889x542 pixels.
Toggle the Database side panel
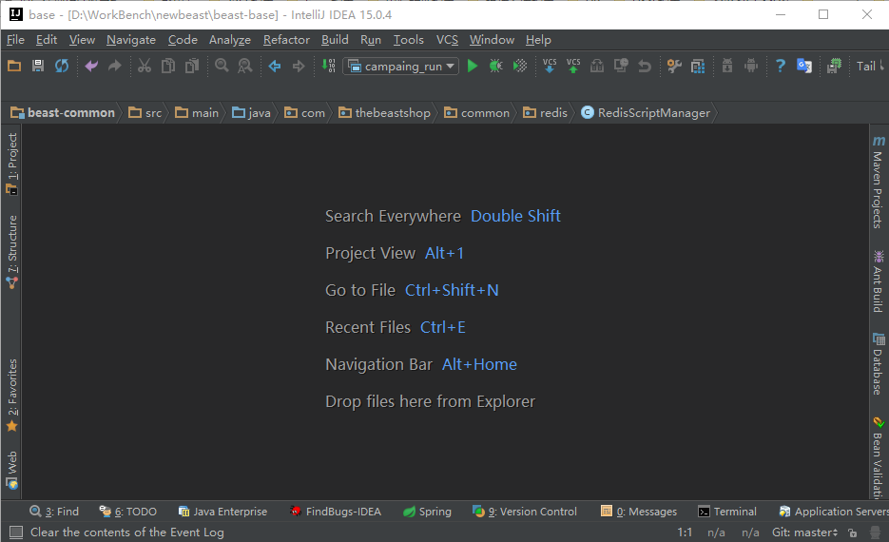(x=879, y=364)
